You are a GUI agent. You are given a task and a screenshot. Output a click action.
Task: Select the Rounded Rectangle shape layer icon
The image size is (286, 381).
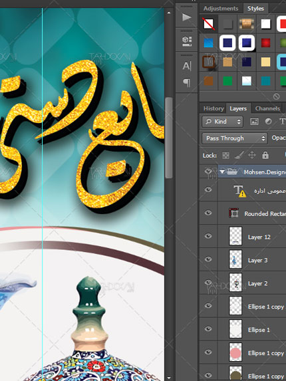point(233,213)
